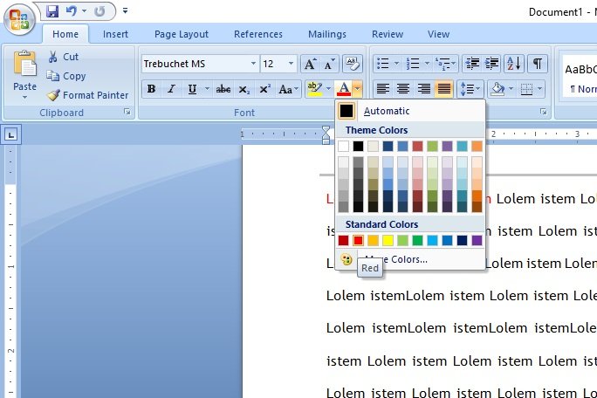Open the Change Case menu

coord(288,89)
